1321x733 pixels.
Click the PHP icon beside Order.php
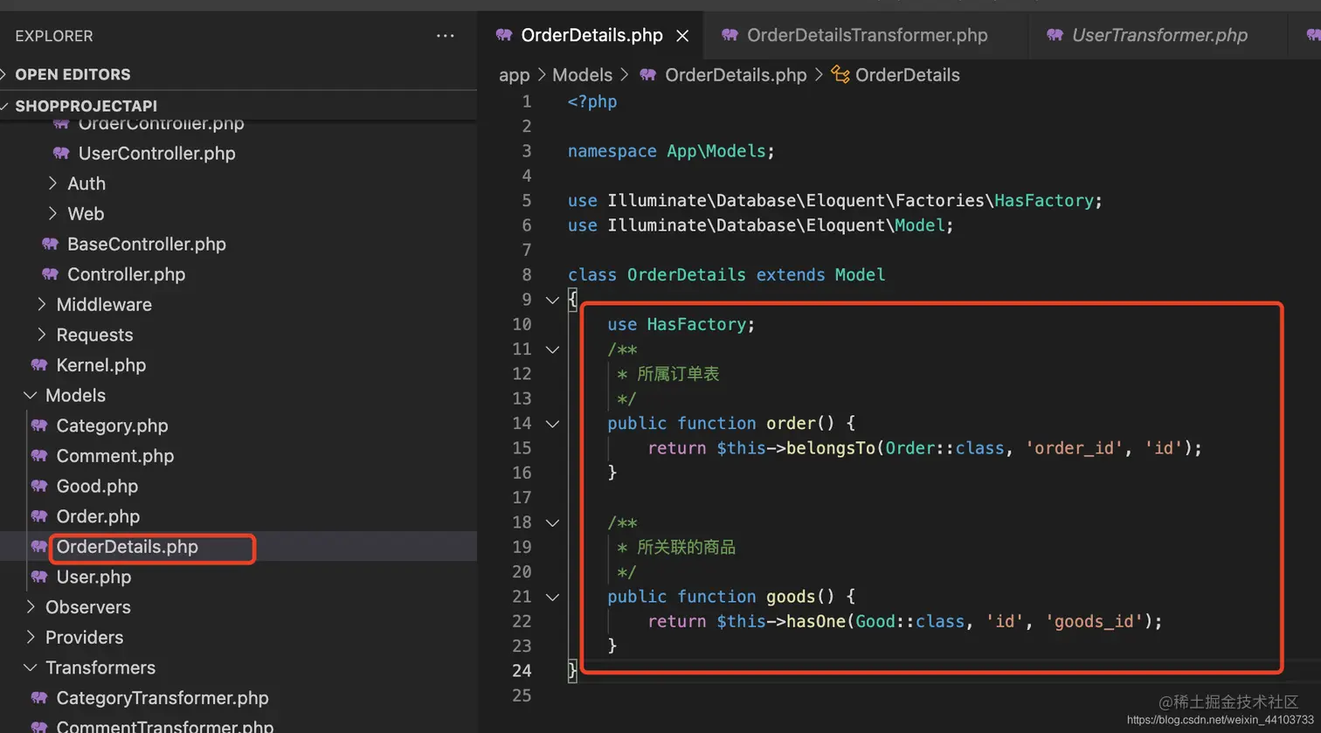(x=39, y=516)
